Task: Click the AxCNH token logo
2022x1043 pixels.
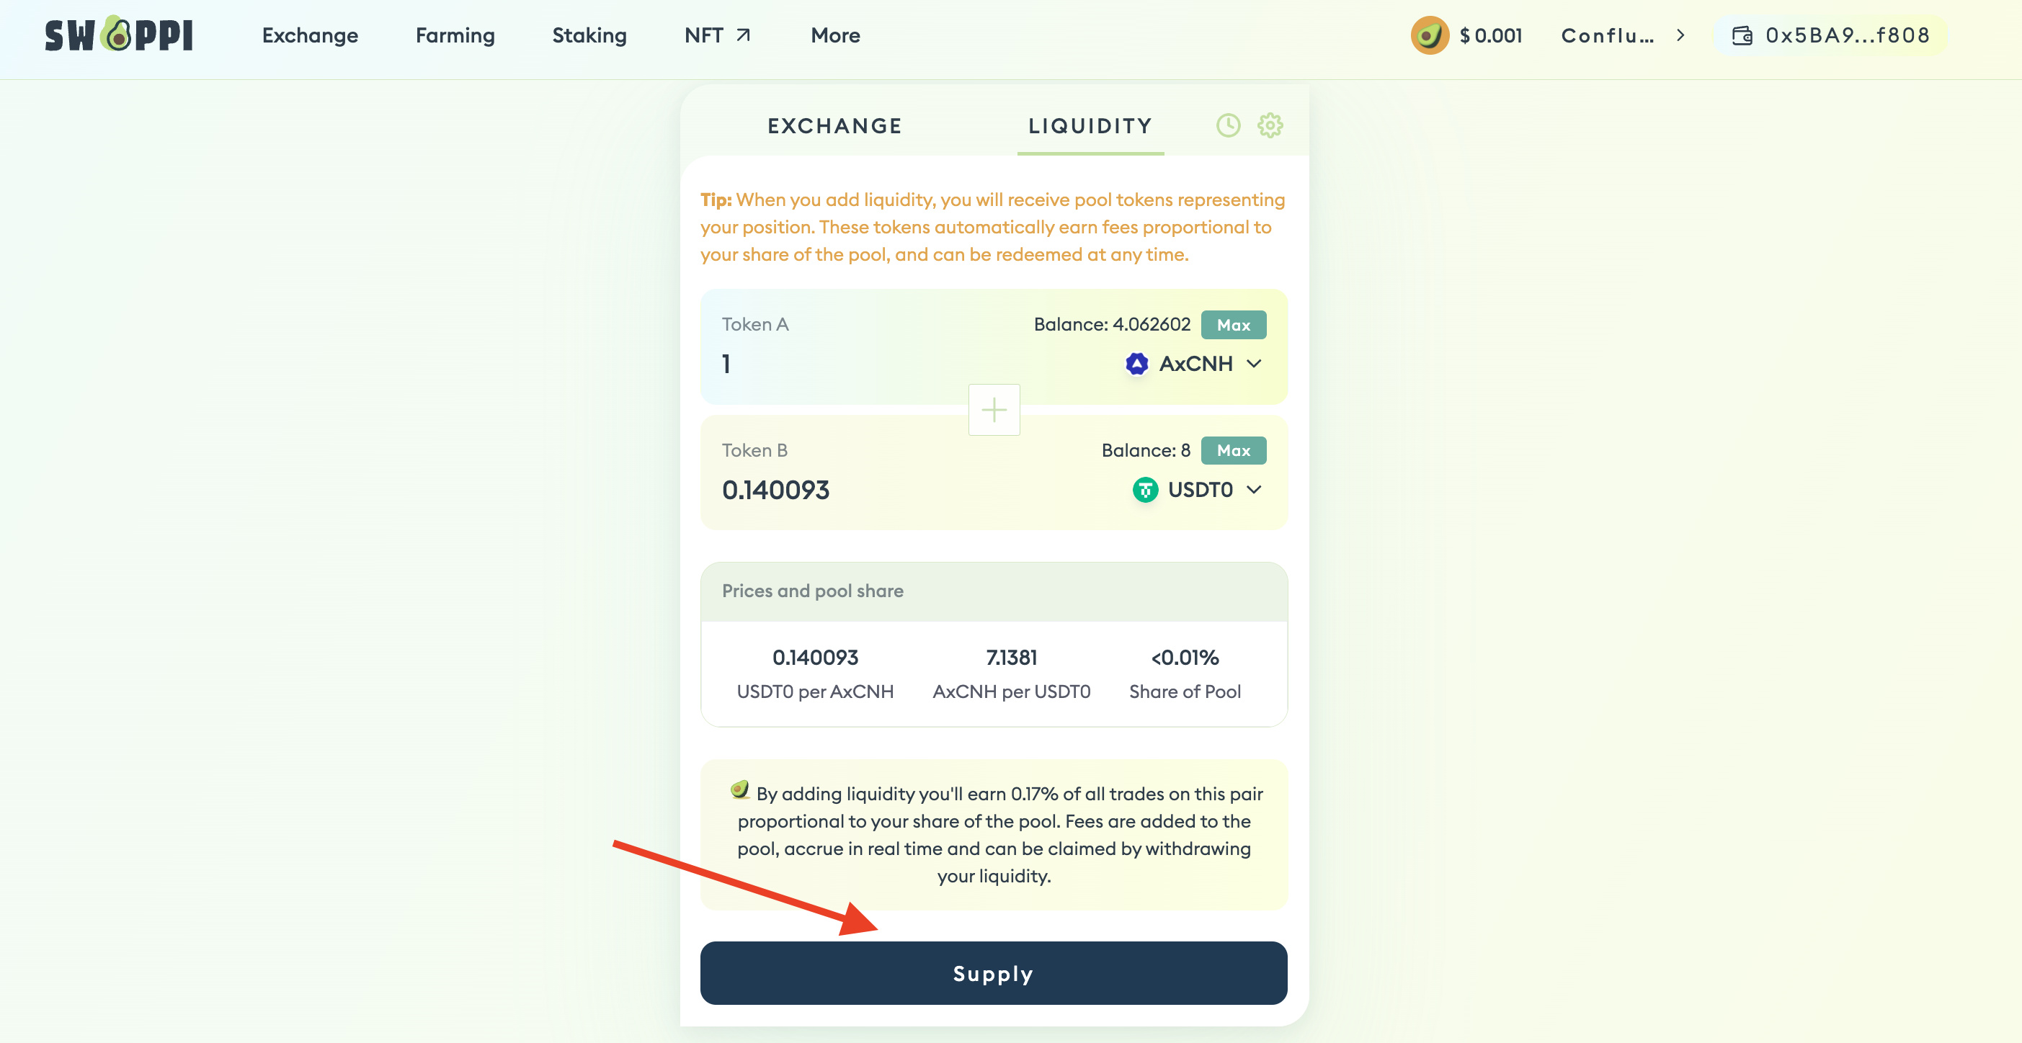Action: pyautogui.click(x=1136, y=363)
